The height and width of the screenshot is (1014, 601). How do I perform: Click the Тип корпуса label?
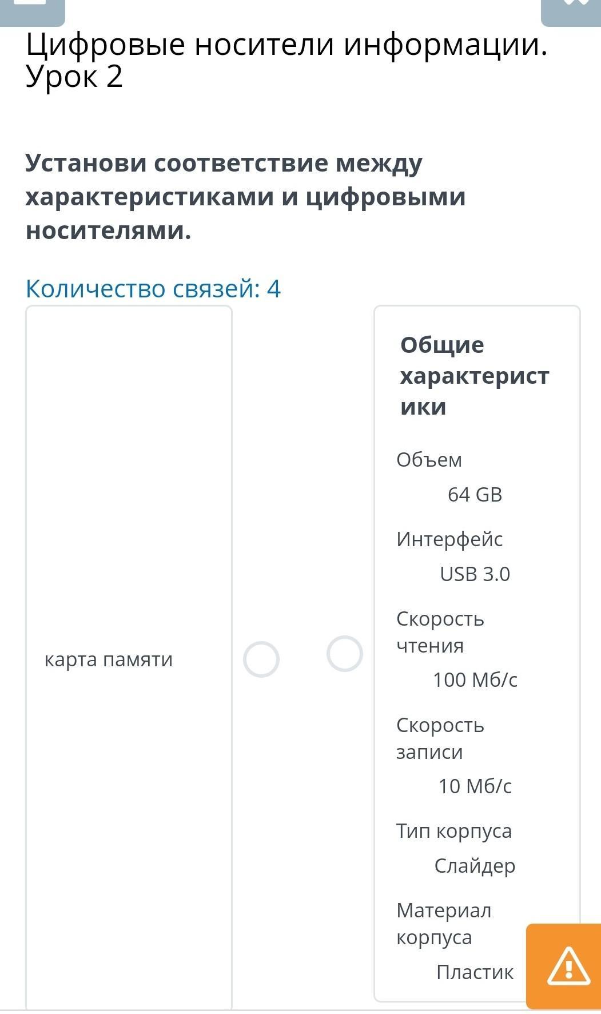click(454, 830)
